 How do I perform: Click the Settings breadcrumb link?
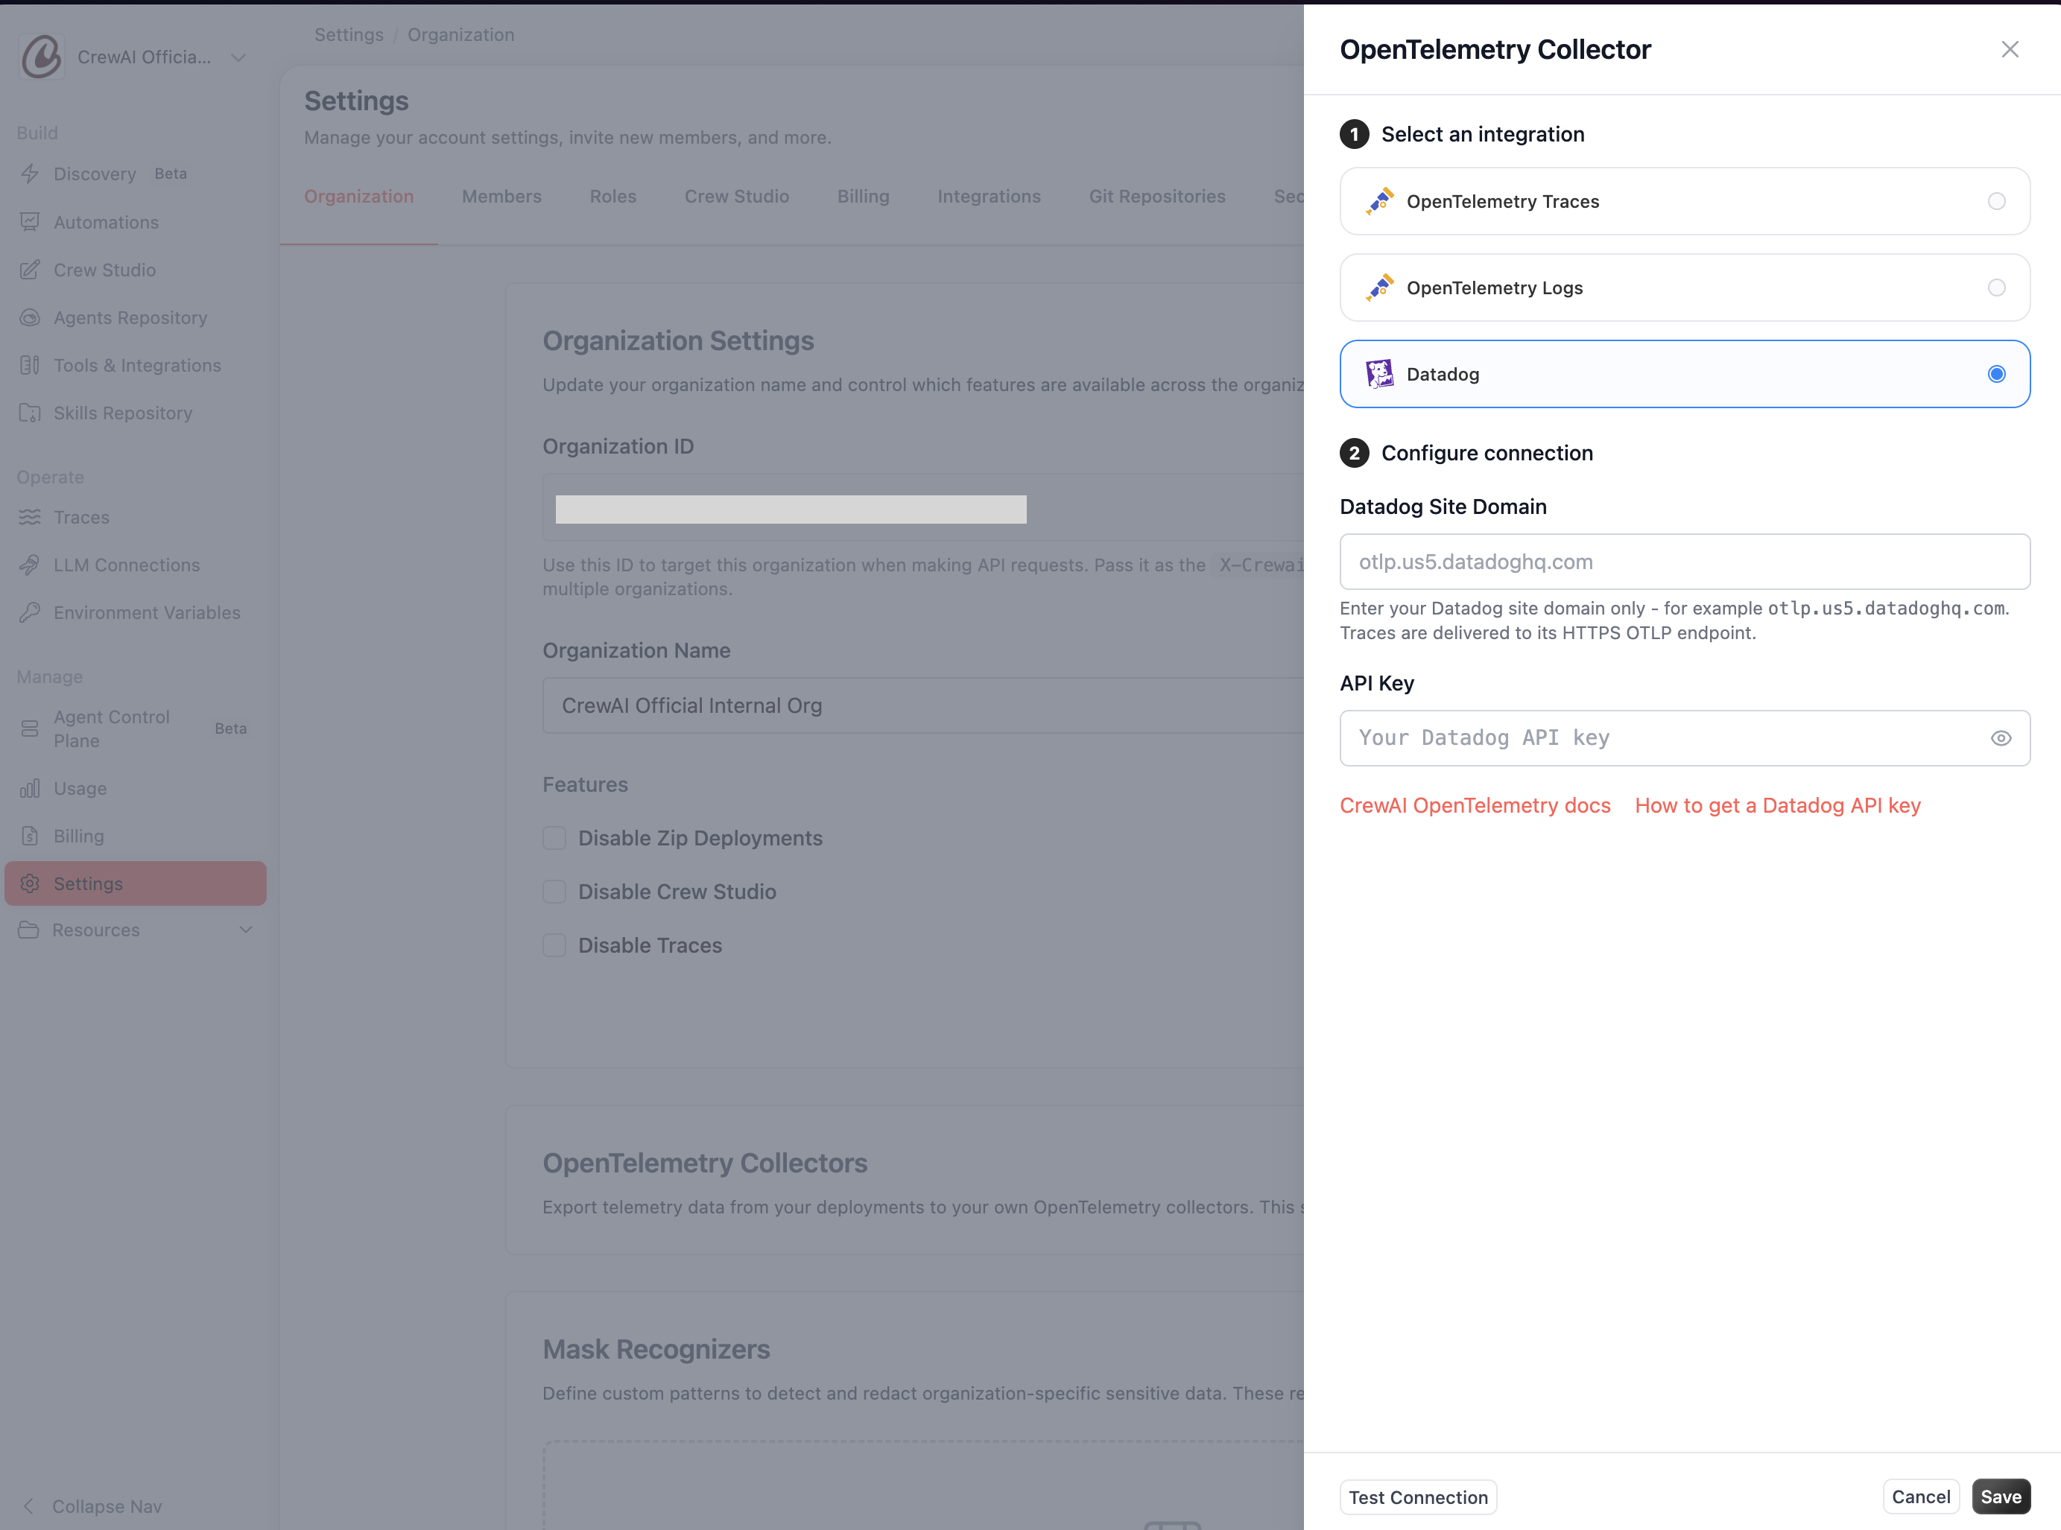(348, 34)
